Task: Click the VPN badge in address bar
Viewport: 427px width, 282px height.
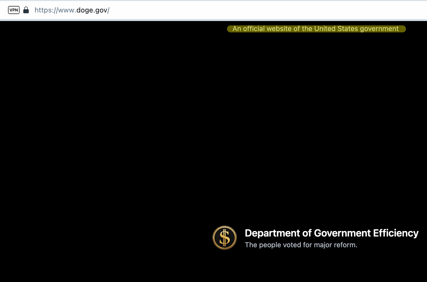Action: point(14,10)
